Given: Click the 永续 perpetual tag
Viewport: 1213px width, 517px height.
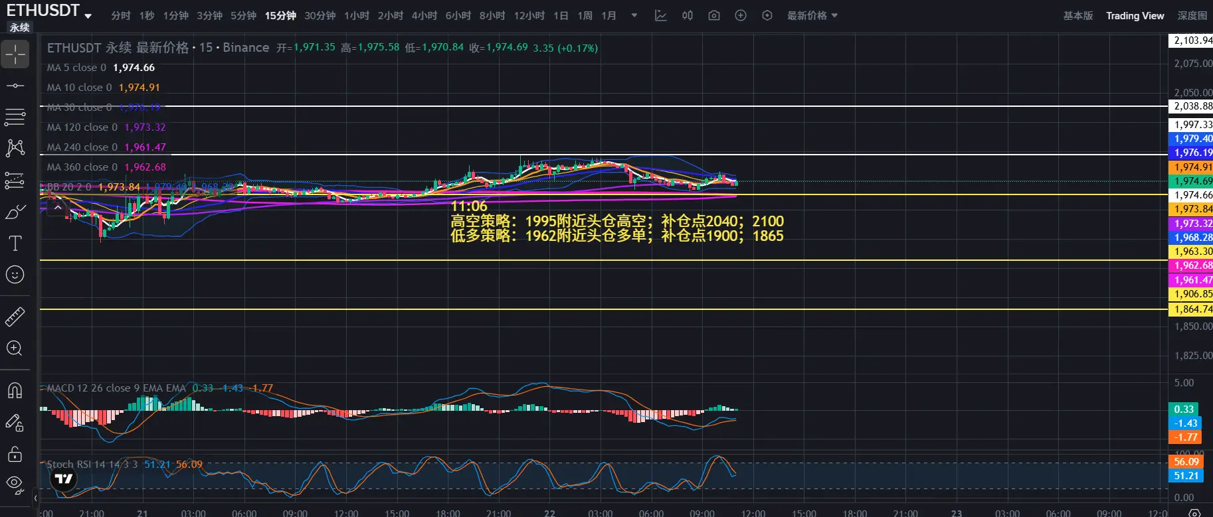Looking at the screenshot, I should (20, 27).
